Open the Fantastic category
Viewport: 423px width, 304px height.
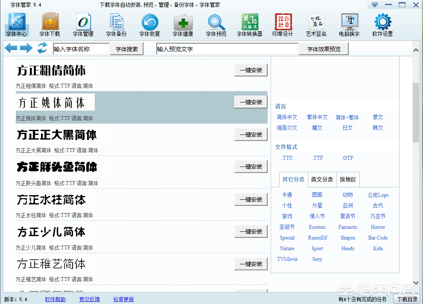coord(348,227)
